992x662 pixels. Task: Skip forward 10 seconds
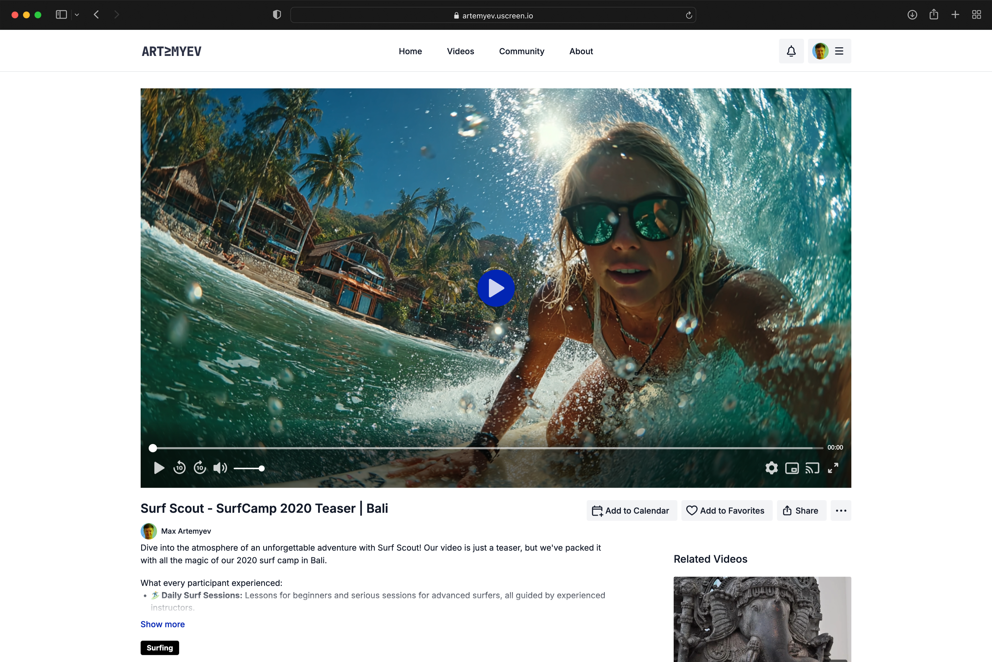click(x=200, y=468)
